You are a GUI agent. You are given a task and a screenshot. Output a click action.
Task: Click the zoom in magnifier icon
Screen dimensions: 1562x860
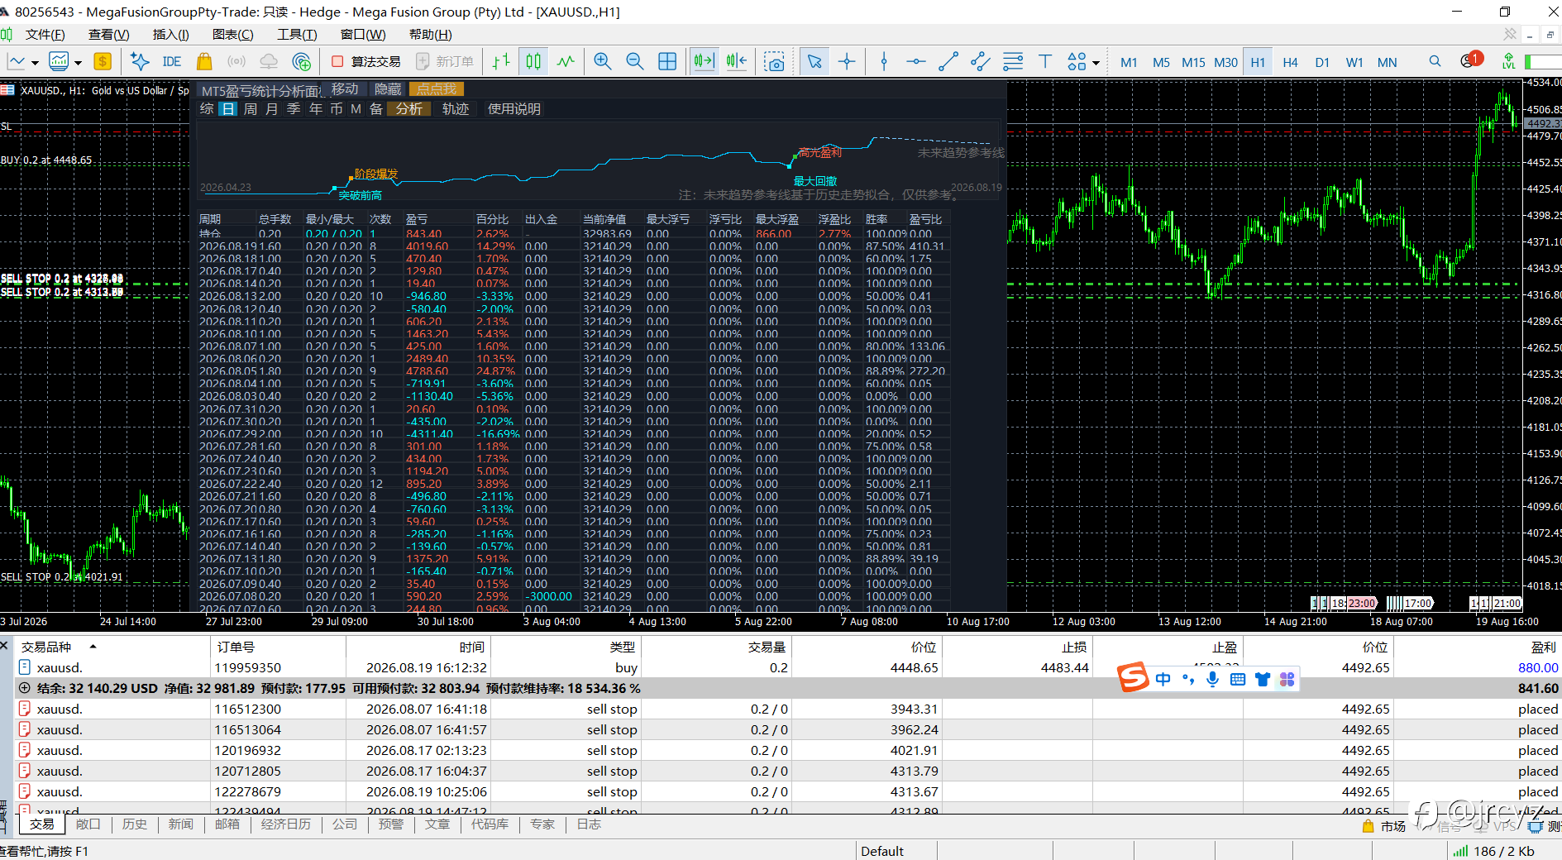(603, 61)
